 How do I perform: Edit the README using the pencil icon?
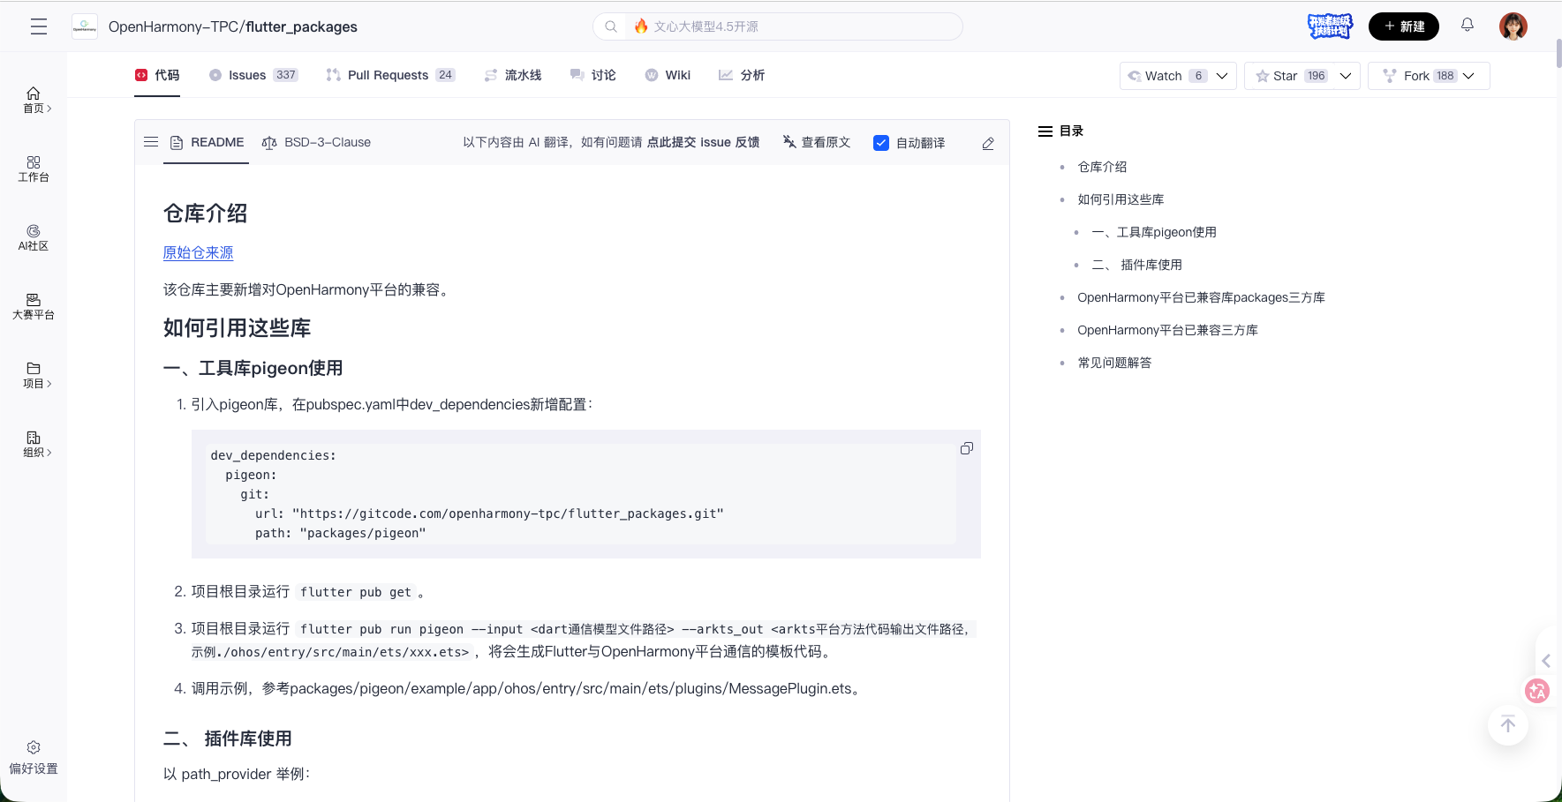[x=988, y=142]
